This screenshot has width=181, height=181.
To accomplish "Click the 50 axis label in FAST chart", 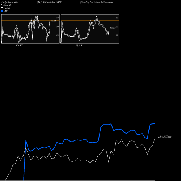I will (x=58, y=26).
